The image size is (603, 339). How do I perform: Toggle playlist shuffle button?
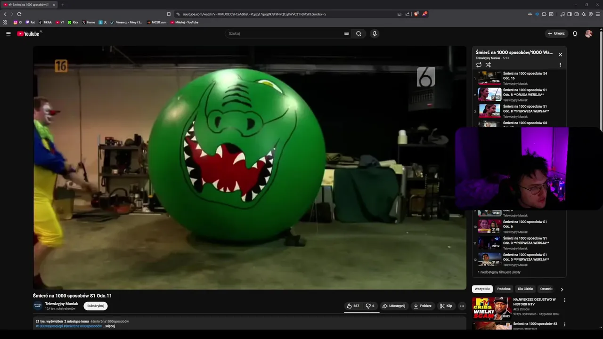[488, 65]
